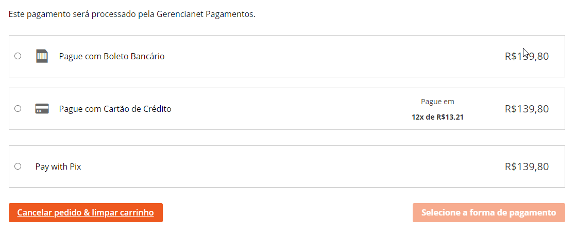Click the word "Gerencianet" in the notice

(x=180, y=14)
